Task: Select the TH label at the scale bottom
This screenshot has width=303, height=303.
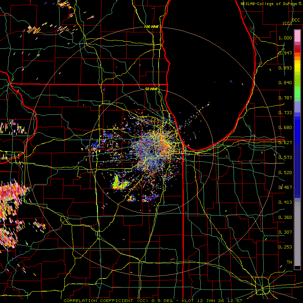Action: (x=289, y=262)
